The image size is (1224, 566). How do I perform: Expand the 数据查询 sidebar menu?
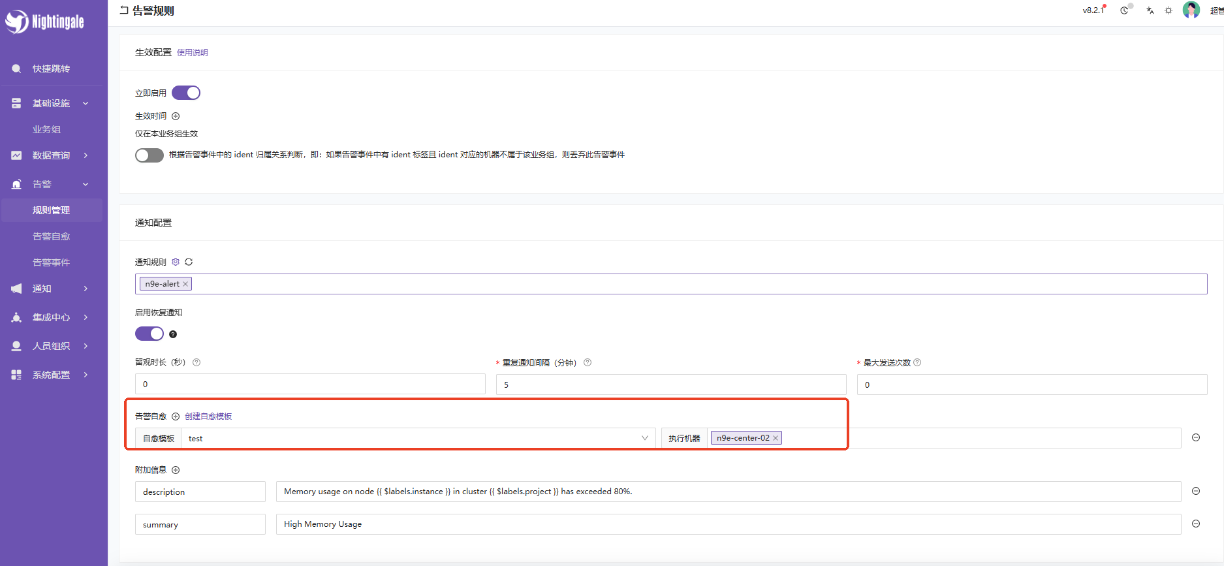[51, 155]
